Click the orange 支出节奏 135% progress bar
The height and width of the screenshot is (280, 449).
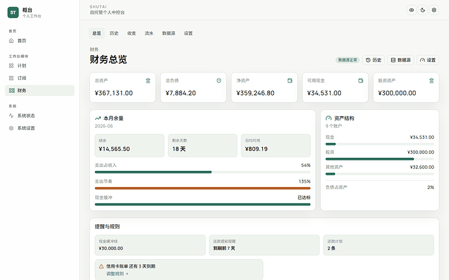(202, 188)
